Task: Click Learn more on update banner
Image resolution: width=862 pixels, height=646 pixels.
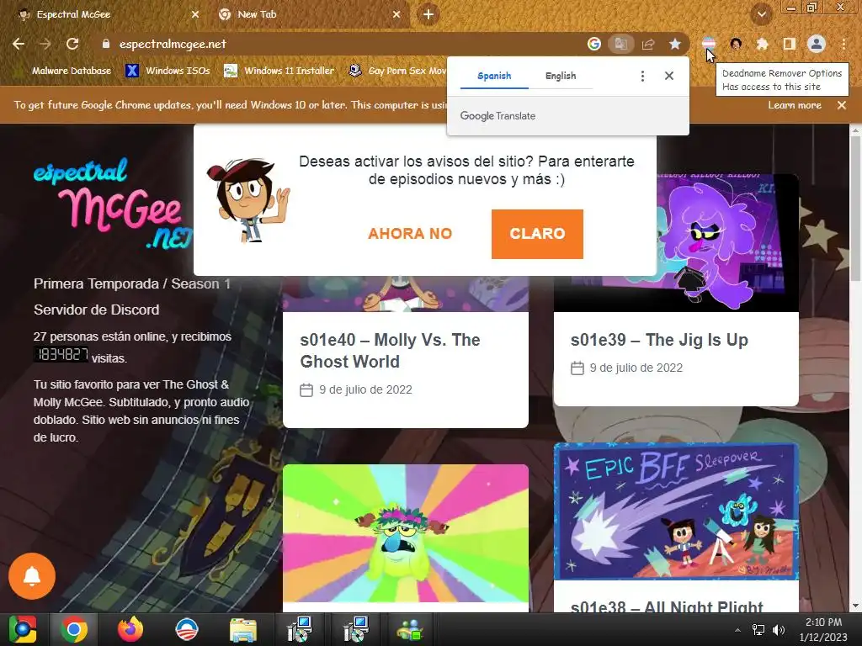Action: click(x=795, y=105)
